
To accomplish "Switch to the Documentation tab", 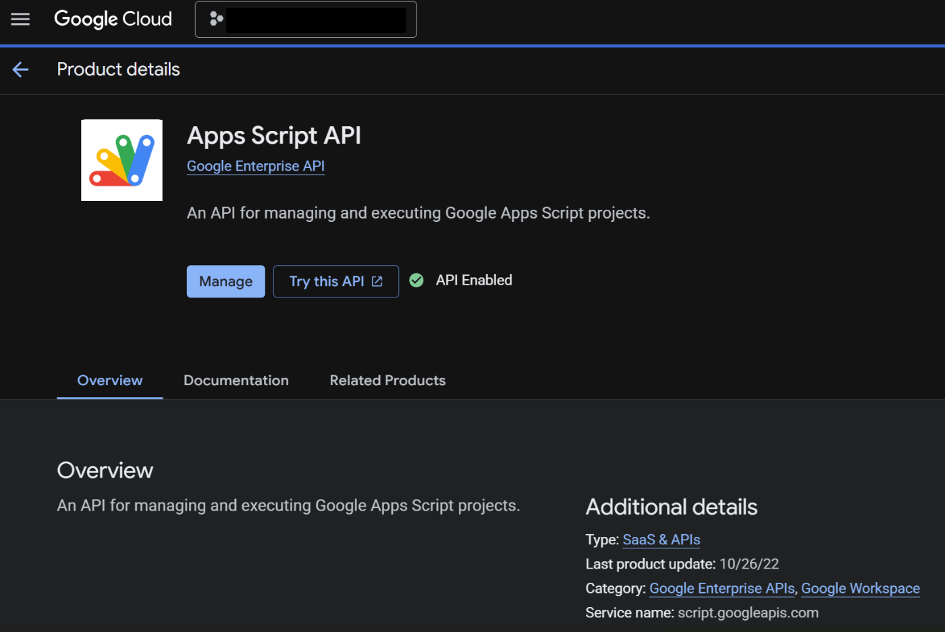I will tap(236, 380).
